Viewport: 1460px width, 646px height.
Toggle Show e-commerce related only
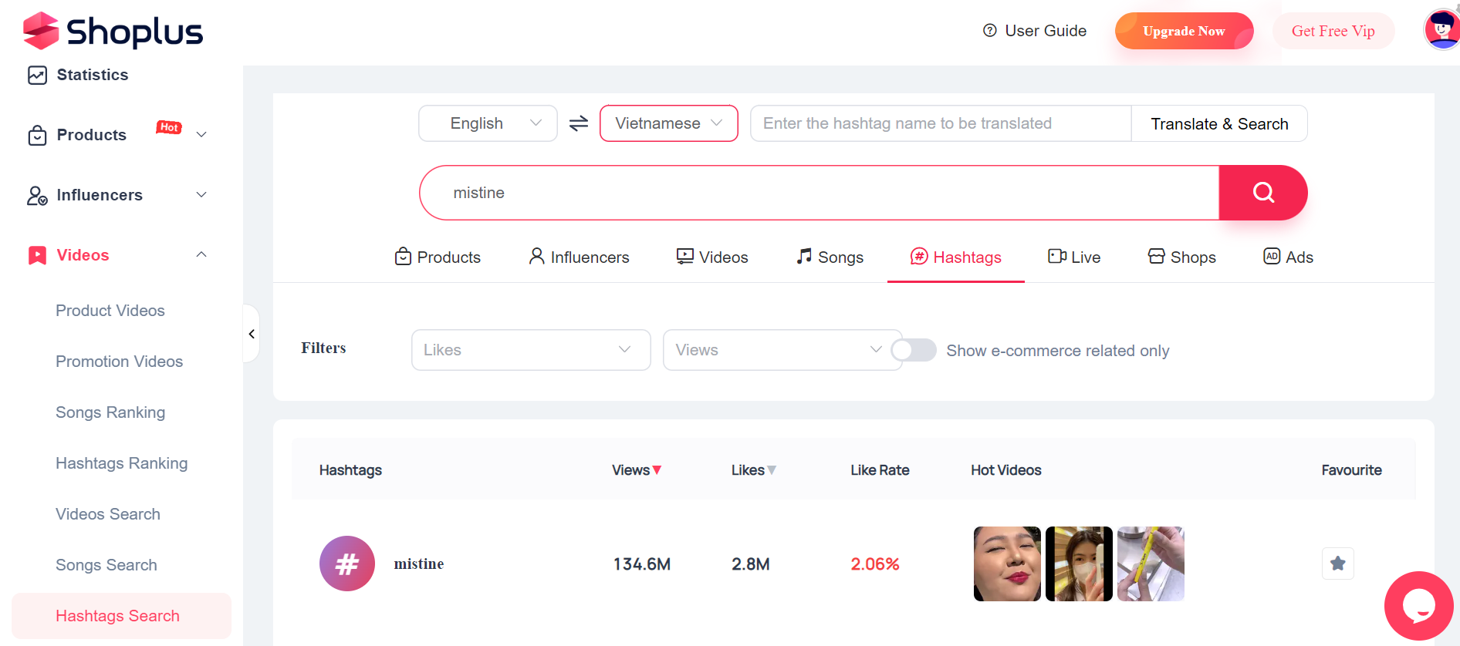click(914, 351)
